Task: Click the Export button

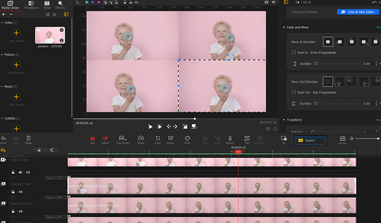Action: point(310,141)
